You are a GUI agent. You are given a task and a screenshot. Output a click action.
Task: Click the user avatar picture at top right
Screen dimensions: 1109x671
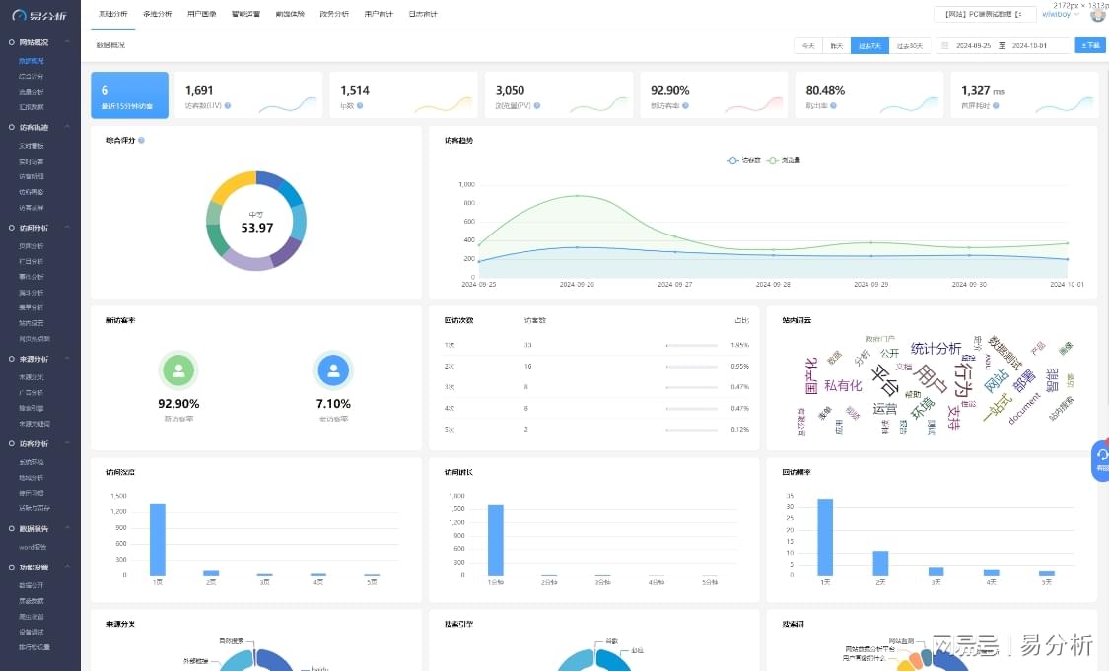1097,14
